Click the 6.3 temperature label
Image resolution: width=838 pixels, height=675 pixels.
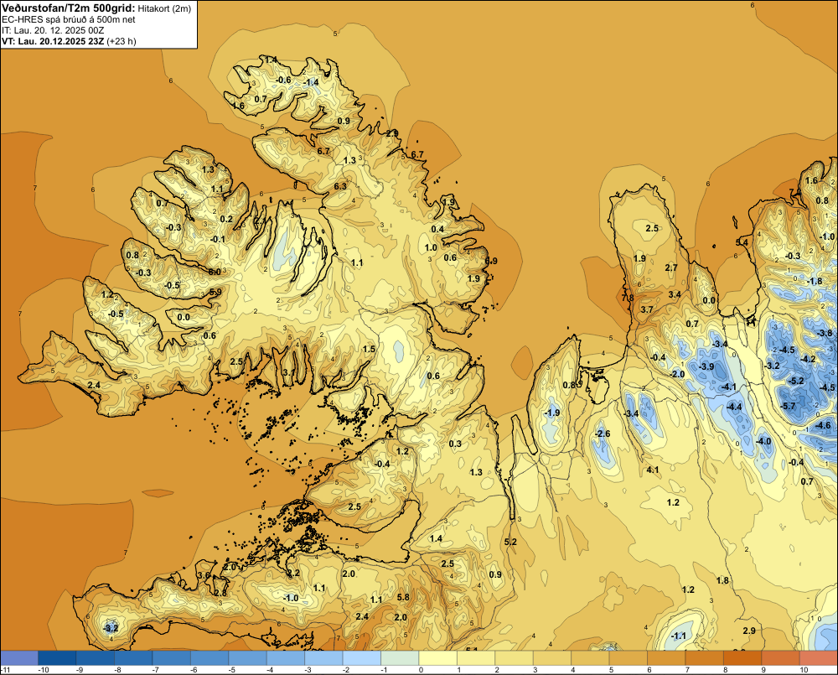click(x=340, y=186)
